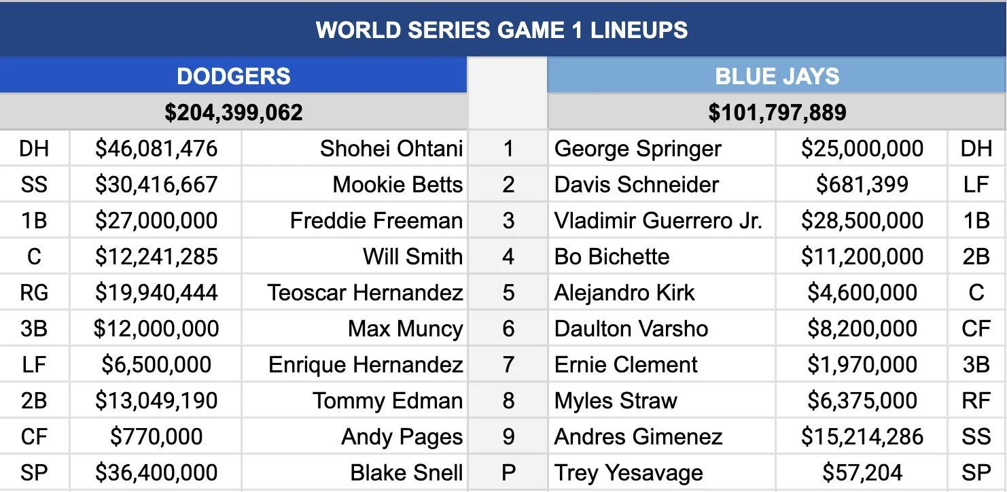Select the Blake Snell cell
The width and height of the screenshot is (1007, 492).
(406, 473)
